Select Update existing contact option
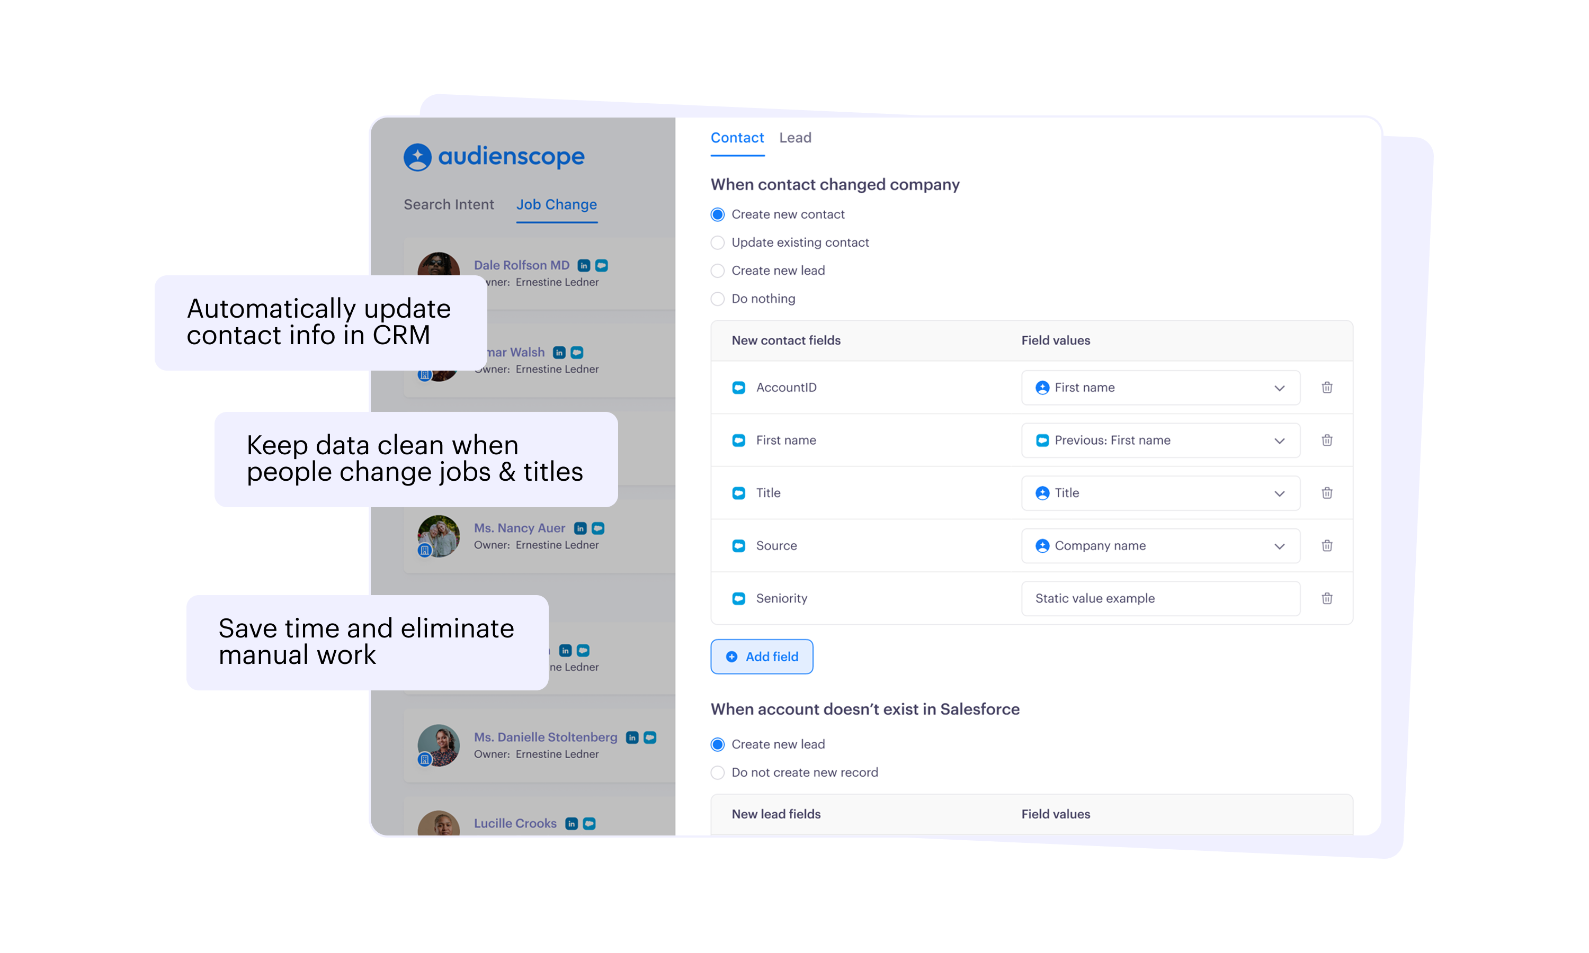 (x=717, y=242)
